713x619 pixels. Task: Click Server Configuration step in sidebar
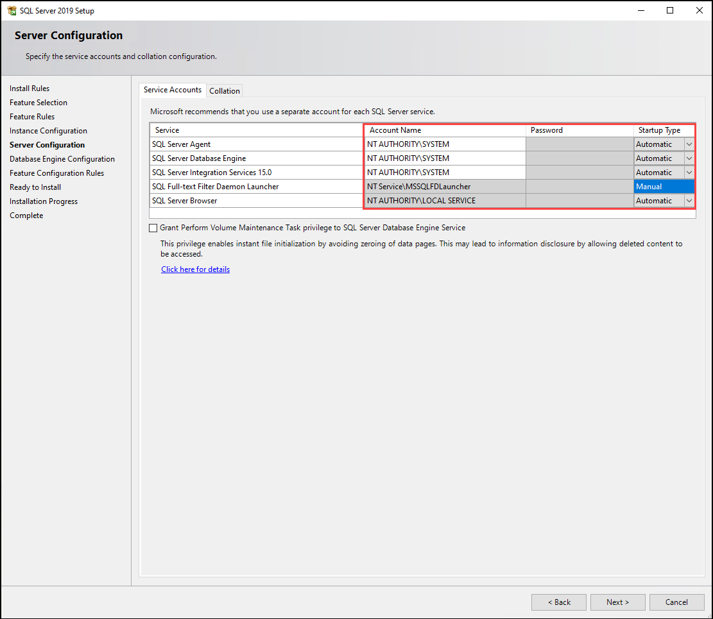click(x=47, y=145)
